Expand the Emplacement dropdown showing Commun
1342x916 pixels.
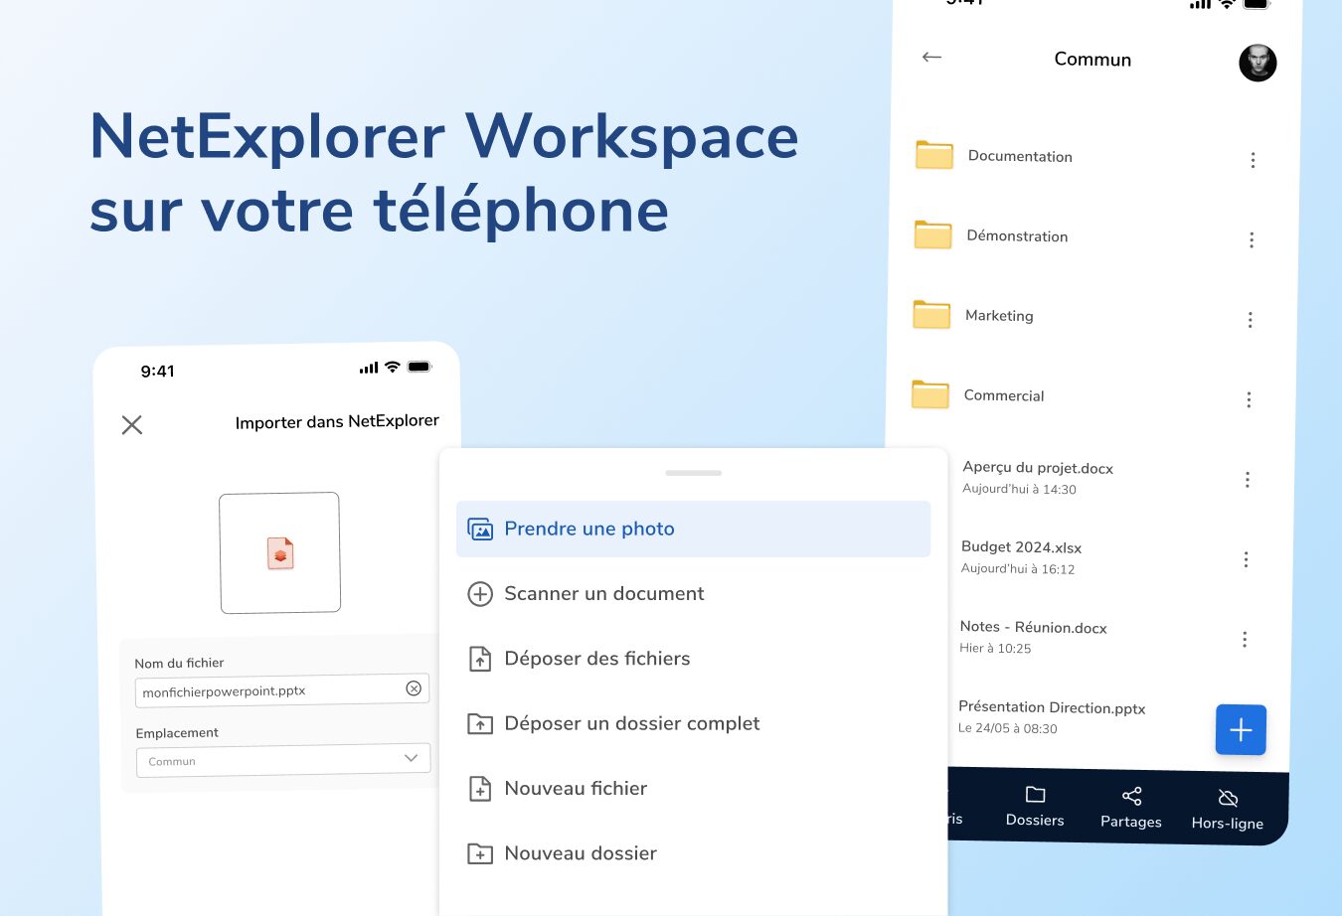coord(283,760)
